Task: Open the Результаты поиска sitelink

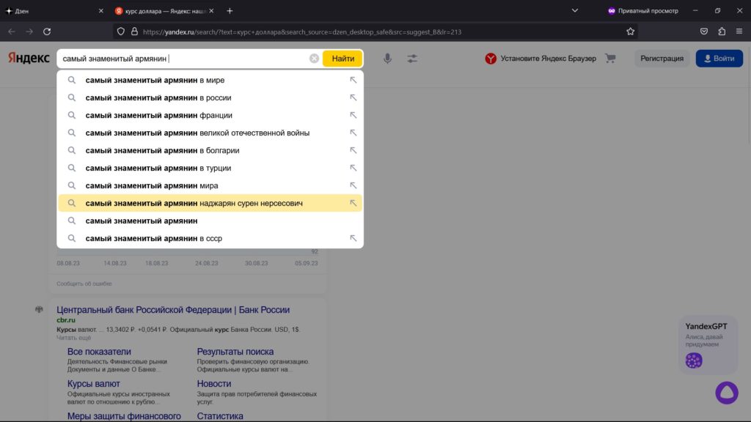Action: point(235,352)
